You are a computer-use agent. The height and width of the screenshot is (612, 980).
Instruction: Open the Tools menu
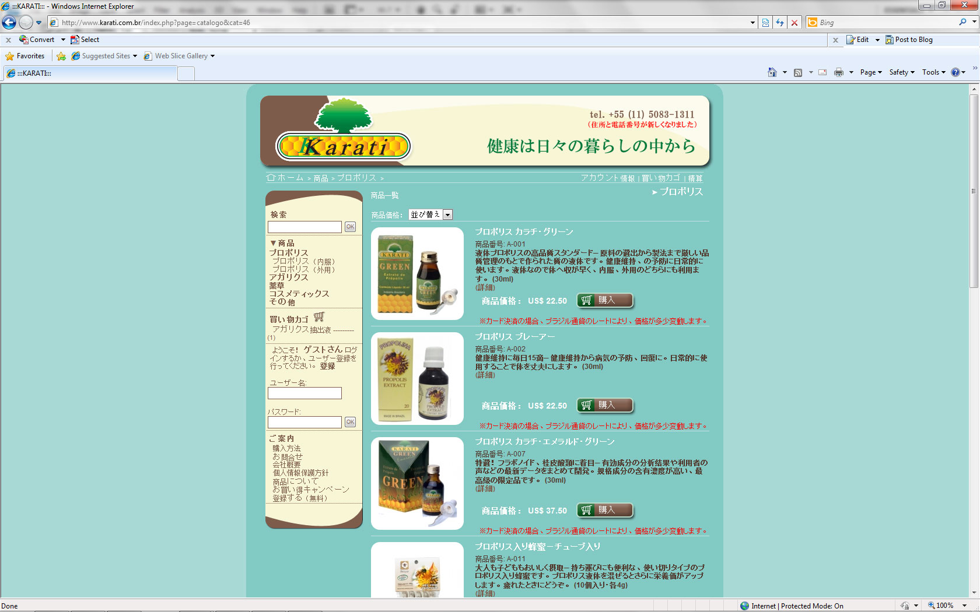point(933,72)
